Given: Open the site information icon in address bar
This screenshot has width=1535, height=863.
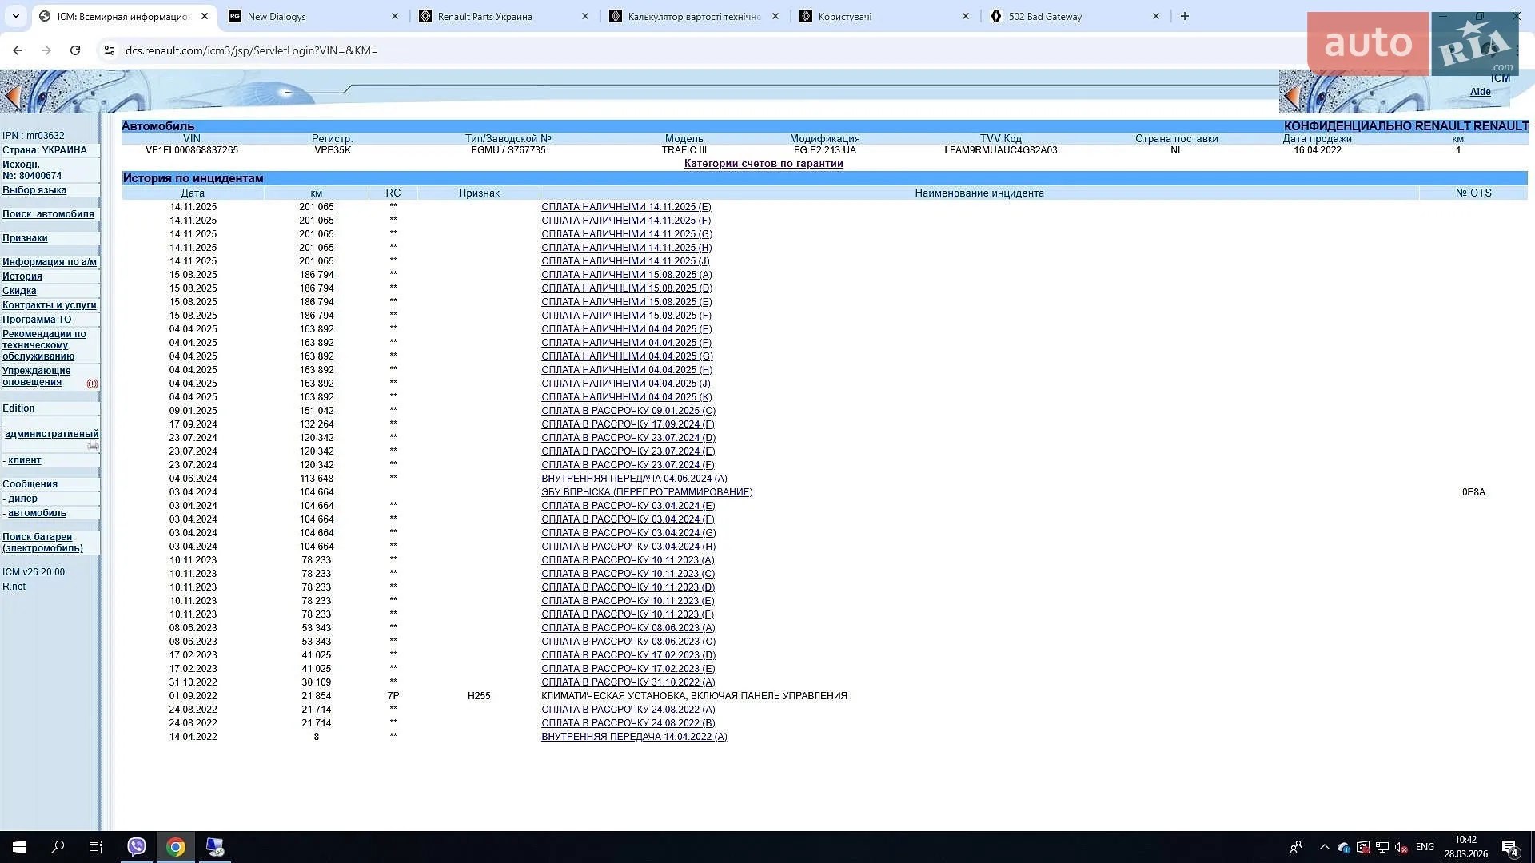Looking at the screenshot, I should coord(110,50).
